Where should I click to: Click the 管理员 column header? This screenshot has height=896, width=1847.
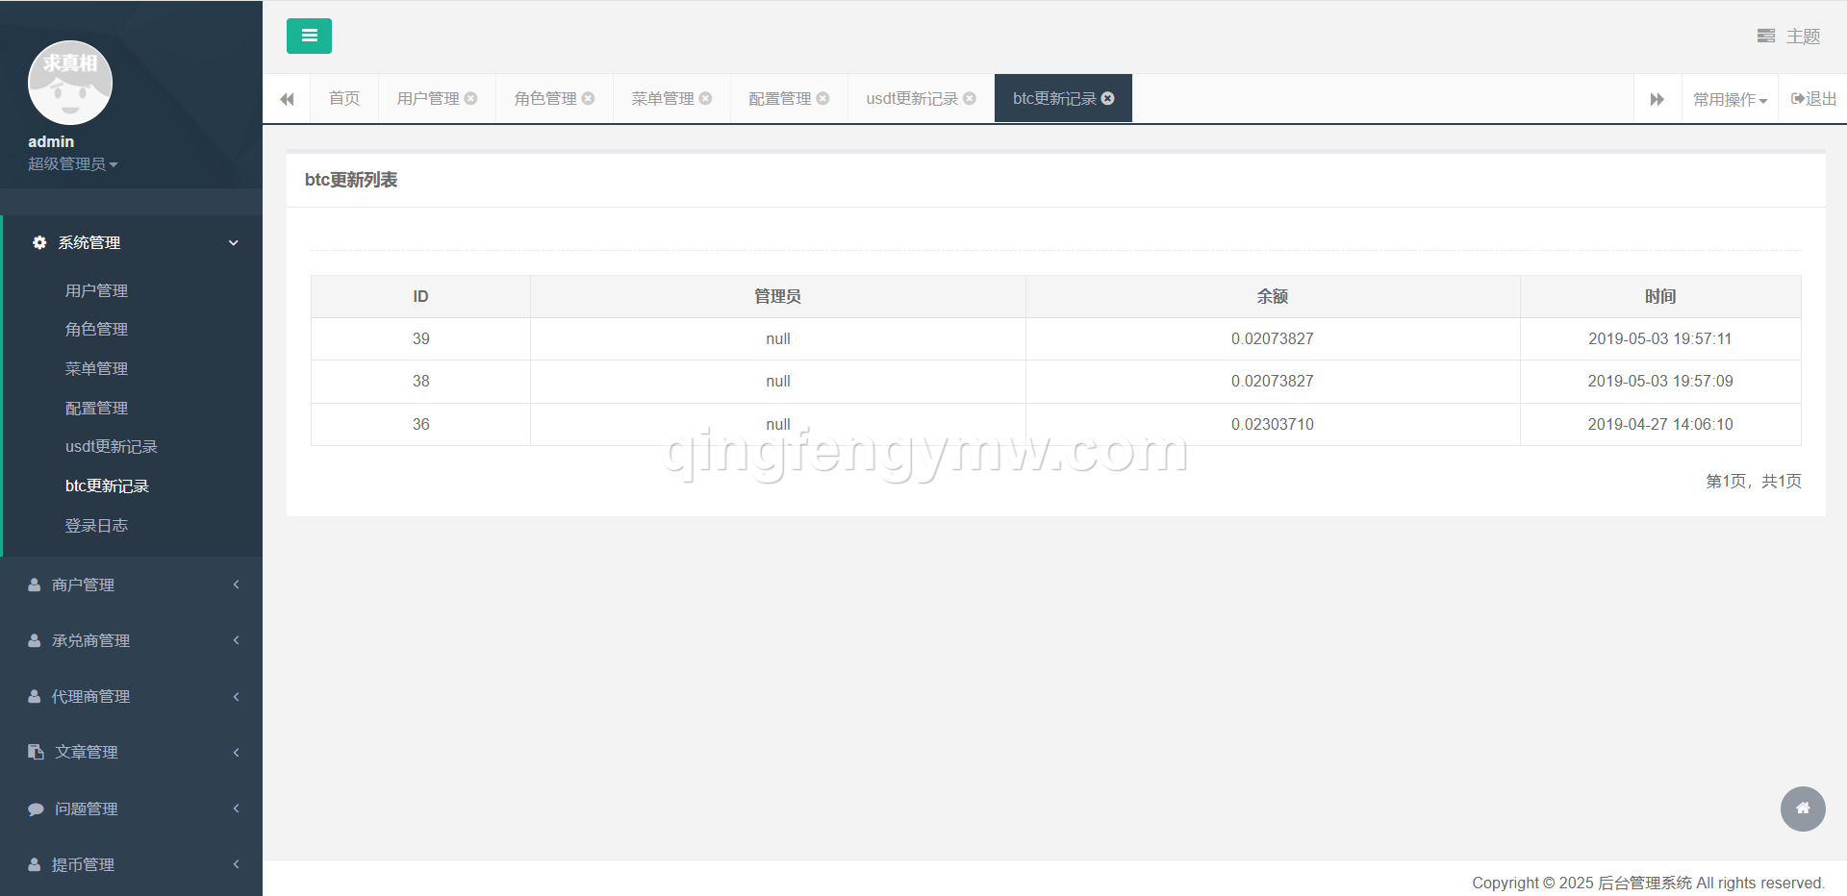click(777, 296)
